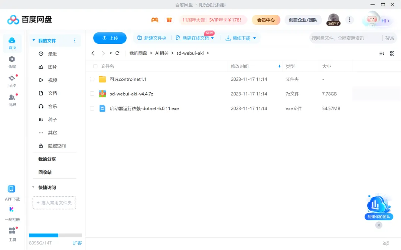Screen dimensions: 401x250
Task: Refresh the current folder listing
Action: click(117, 53)
